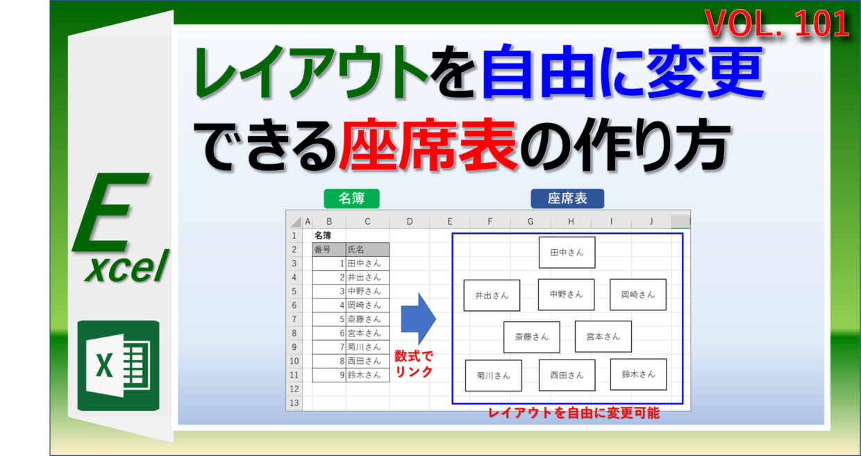Click the 氏名 header cell

(367, 249)
